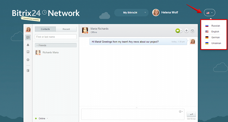
Task: Open message history clock icon
Action: pos(192,31)
